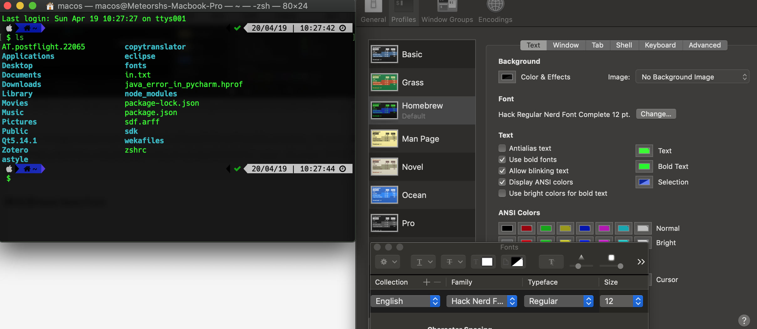
Task: Open the Selection color well
Action: [x=644, y=182]
